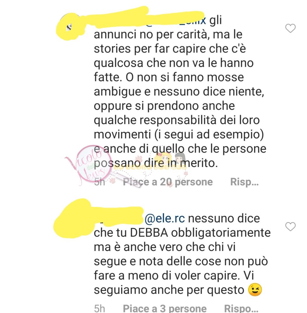This screenshot has width=307, height=313.
Task: Reply to the second comment via Rispo...
Action: tap(241, 308)
